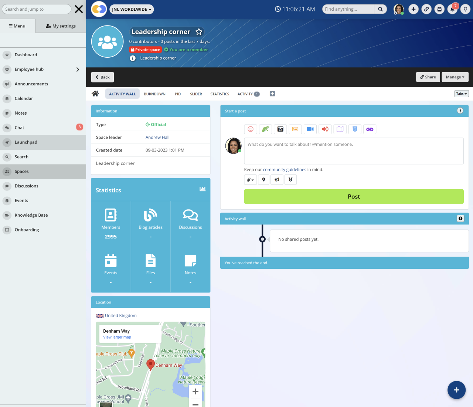Click the camera icon in post toolbar
This screenshot has width=473, height=407.
(280, 129)
